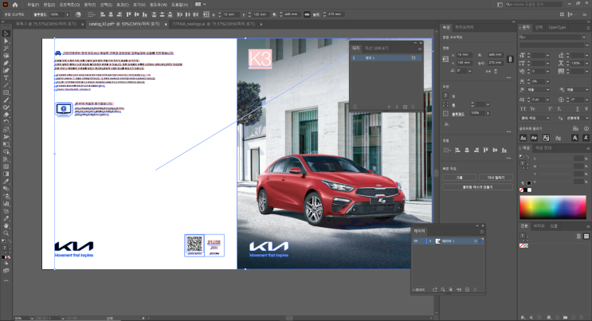The height and width of the screenshot is (321, 592).
Task: Toggle visibility eye of layer 1
Action: pos(416,241)
